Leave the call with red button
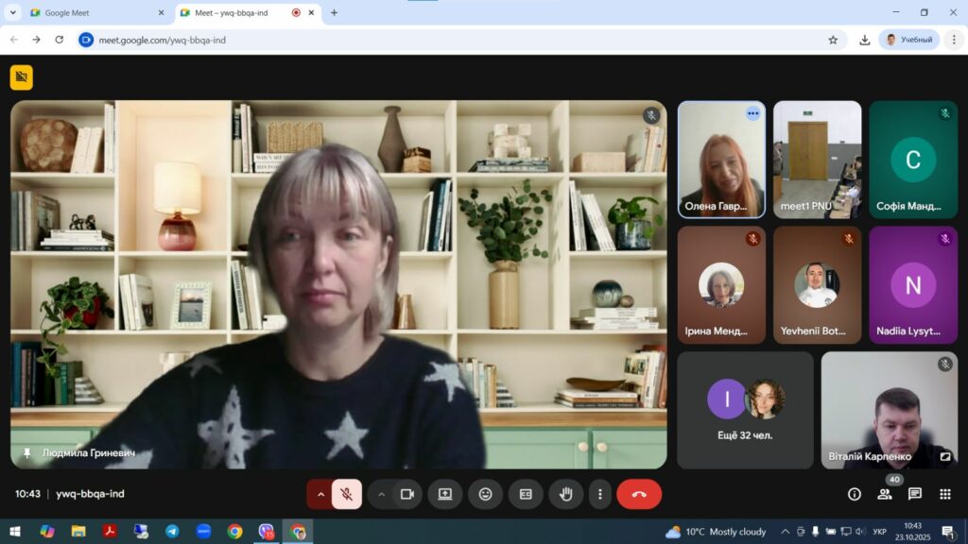Screen dimensions: 968x544 click(639, 494)
